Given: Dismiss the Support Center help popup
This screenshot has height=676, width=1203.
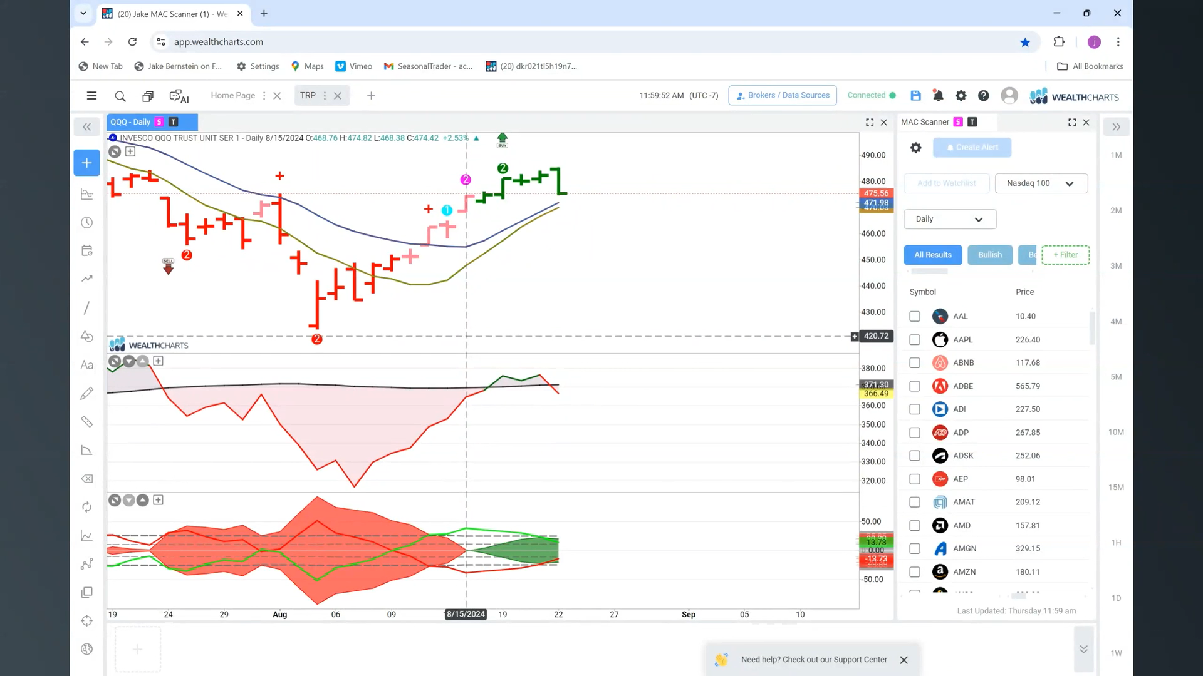Looking at the screenshot, I should click(x=904, y=660).
